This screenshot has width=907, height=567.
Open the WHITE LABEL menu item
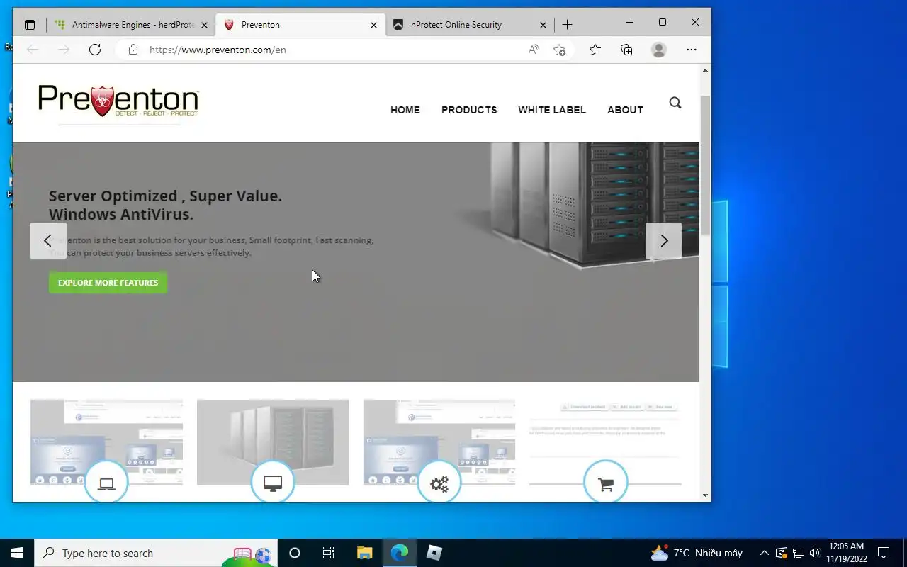click(x=552, y=110)
